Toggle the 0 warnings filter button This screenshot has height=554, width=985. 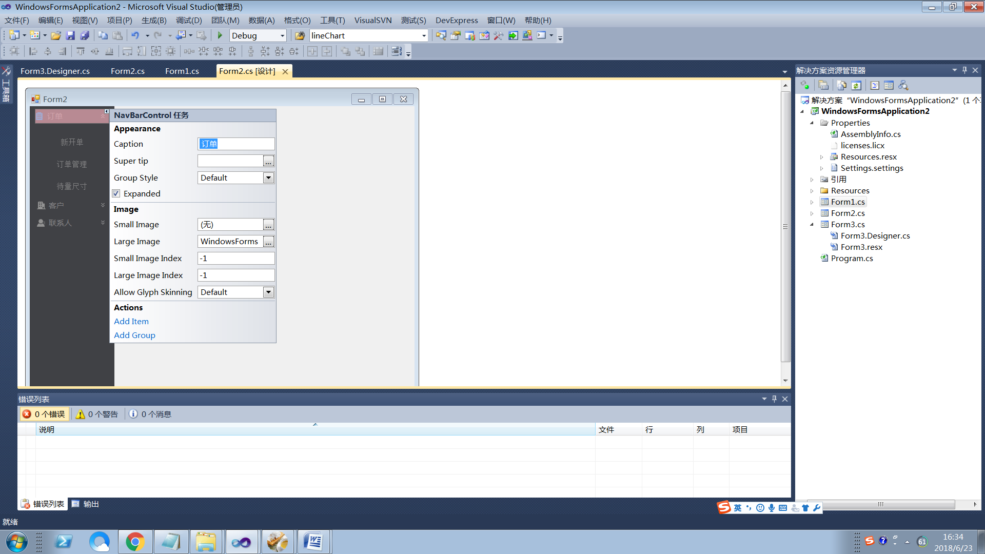tap(97, 414)
